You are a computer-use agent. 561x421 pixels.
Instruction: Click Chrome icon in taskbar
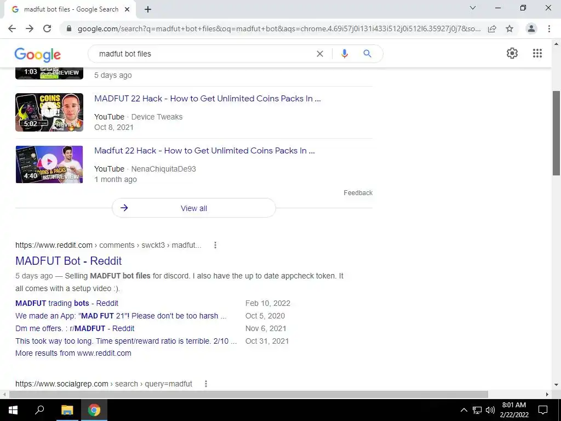(94, 410)
